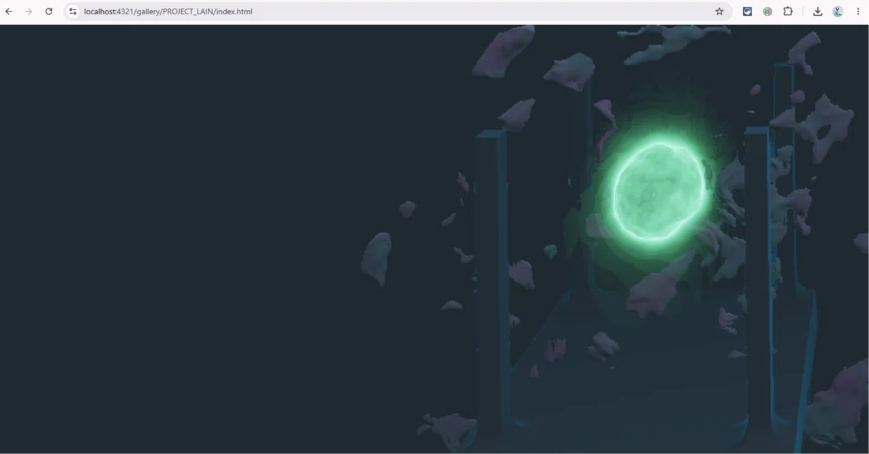
Task: Click the glowing green orb
Action: [x=659, y=191]
